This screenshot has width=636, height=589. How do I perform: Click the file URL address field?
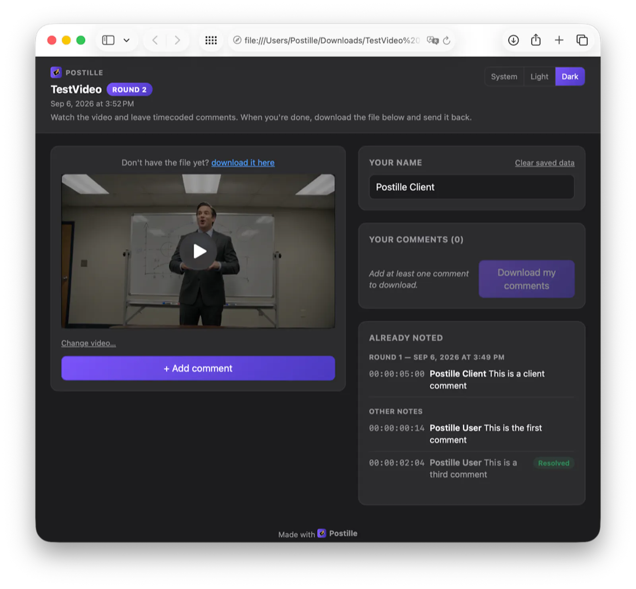(x=332, y=40)
